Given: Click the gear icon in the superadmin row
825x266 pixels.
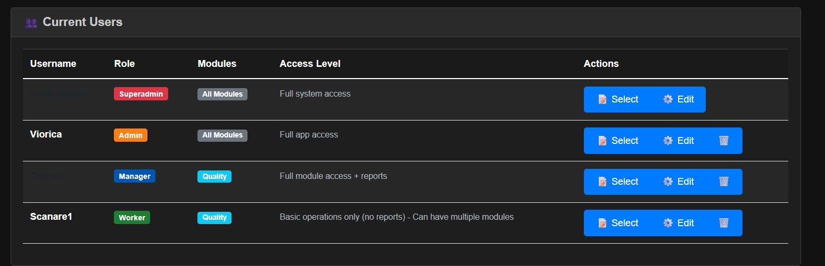Looking at the screenshot, I should tap(668, 99).
